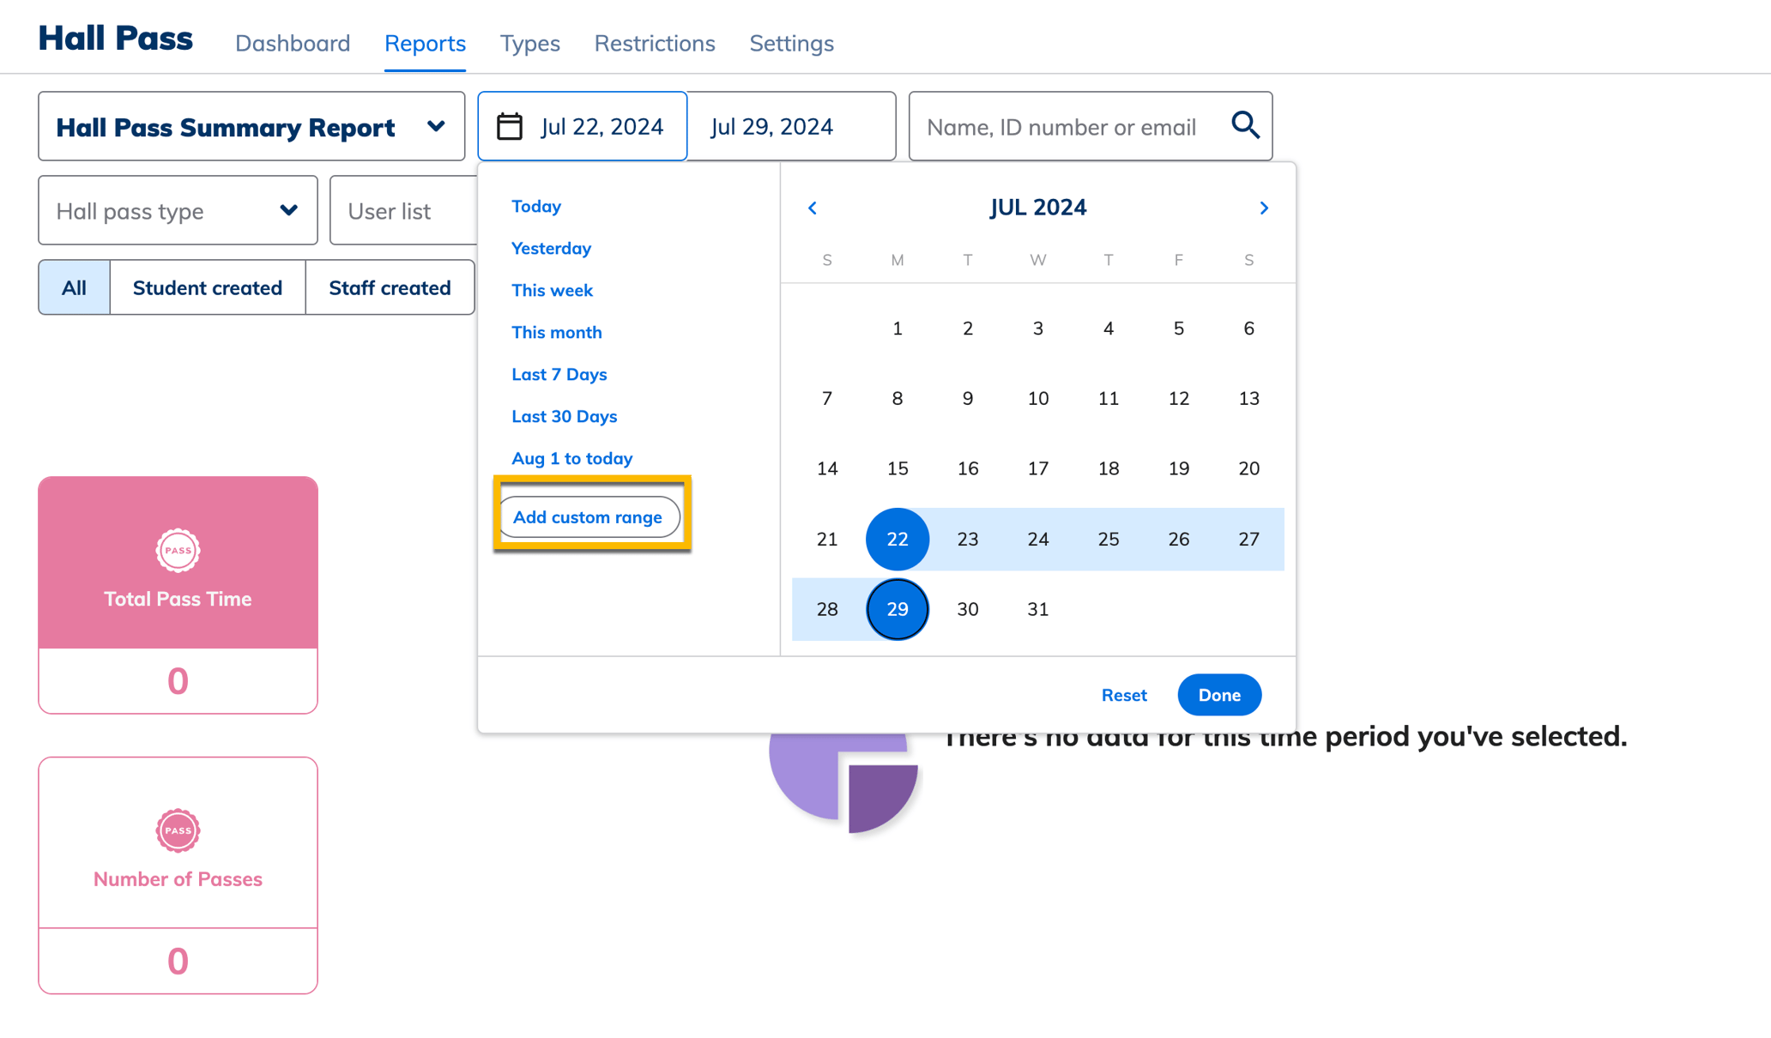The width and height of the screenshot is (1771, 1038).
Task: Select July 16 on the calendar
Action: coord(968,468)
